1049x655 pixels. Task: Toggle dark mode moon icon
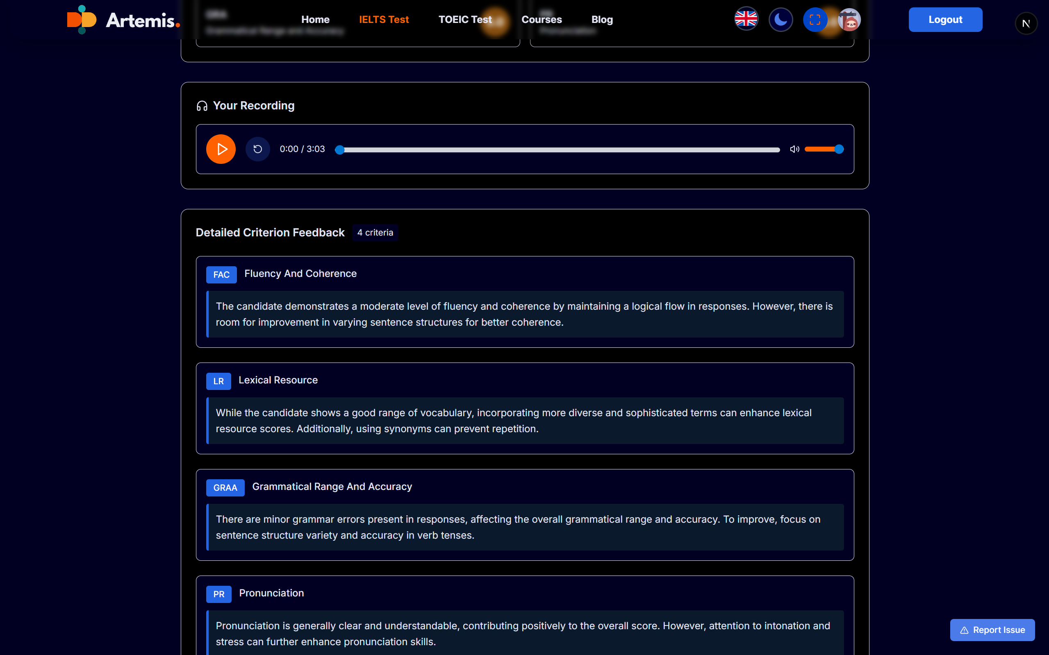pyautogui.click(x=780, y=20)
